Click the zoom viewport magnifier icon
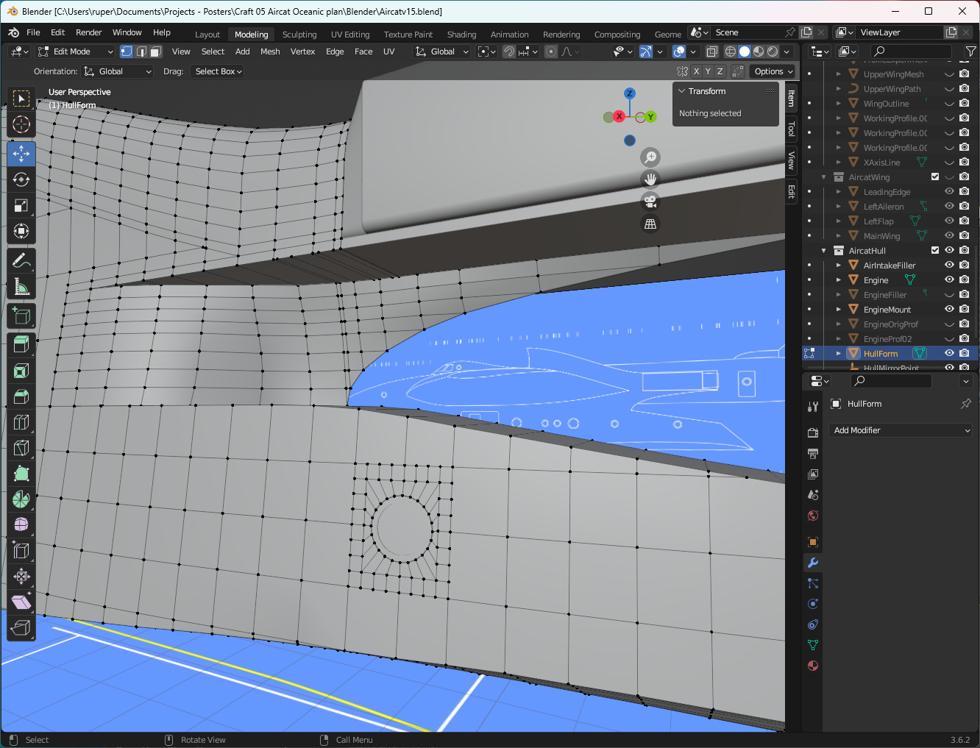The width and height of the screenshot is (980, 748). point(650,157)
